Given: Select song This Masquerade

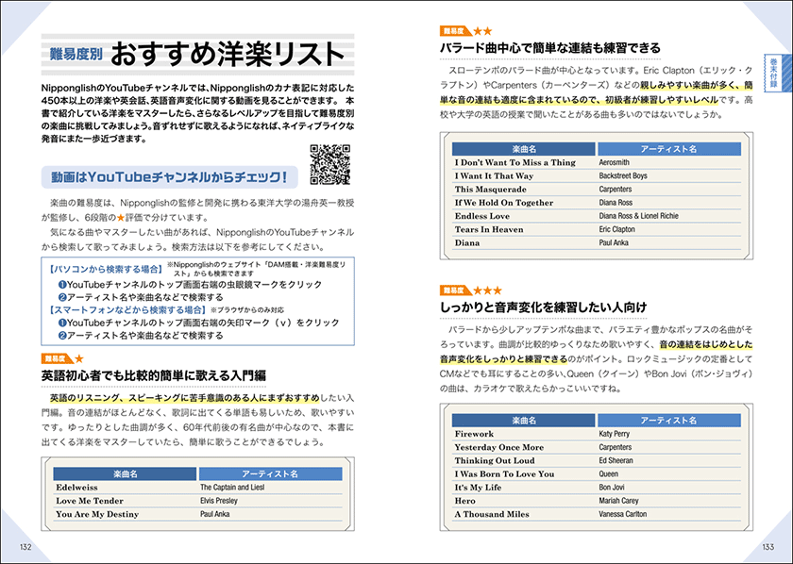Looking at the screenshot, I should coord(491,190).
